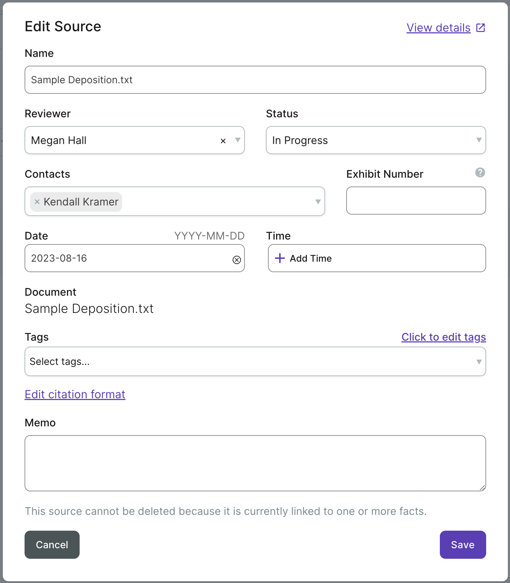Image resolution: width=510 pixels, height=583 pixels.
Task: Clear the date field with the circled X
Action: 237,260
